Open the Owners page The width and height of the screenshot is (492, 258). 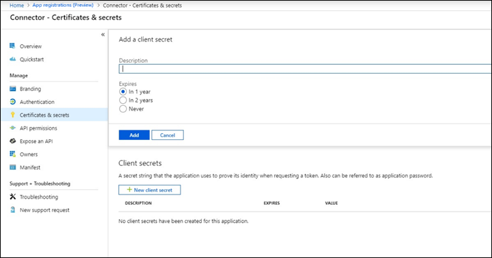point(29,154)
